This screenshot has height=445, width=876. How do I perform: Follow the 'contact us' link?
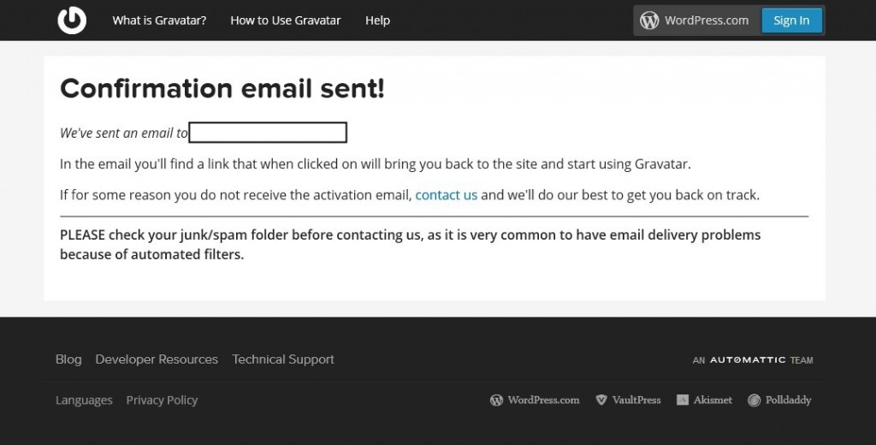click(446, 195)
